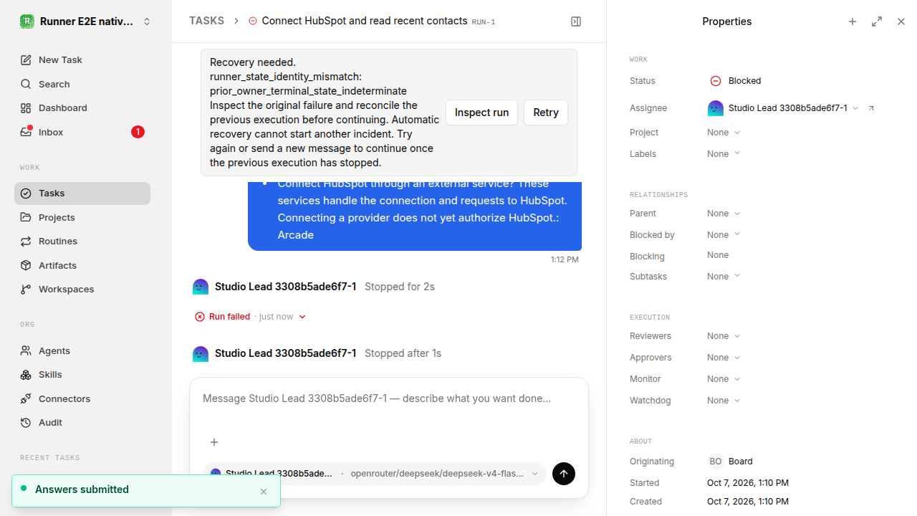Open the Monitor dropdown

(724, 379)
